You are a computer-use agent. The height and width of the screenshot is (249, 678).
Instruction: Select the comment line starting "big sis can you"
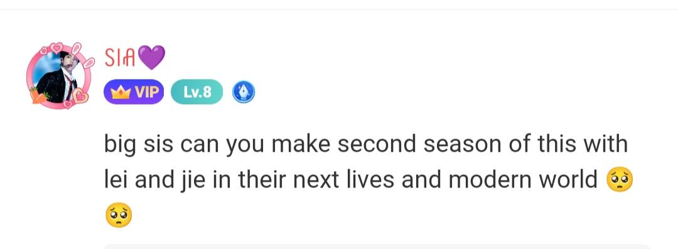click(x=366, y=144)
